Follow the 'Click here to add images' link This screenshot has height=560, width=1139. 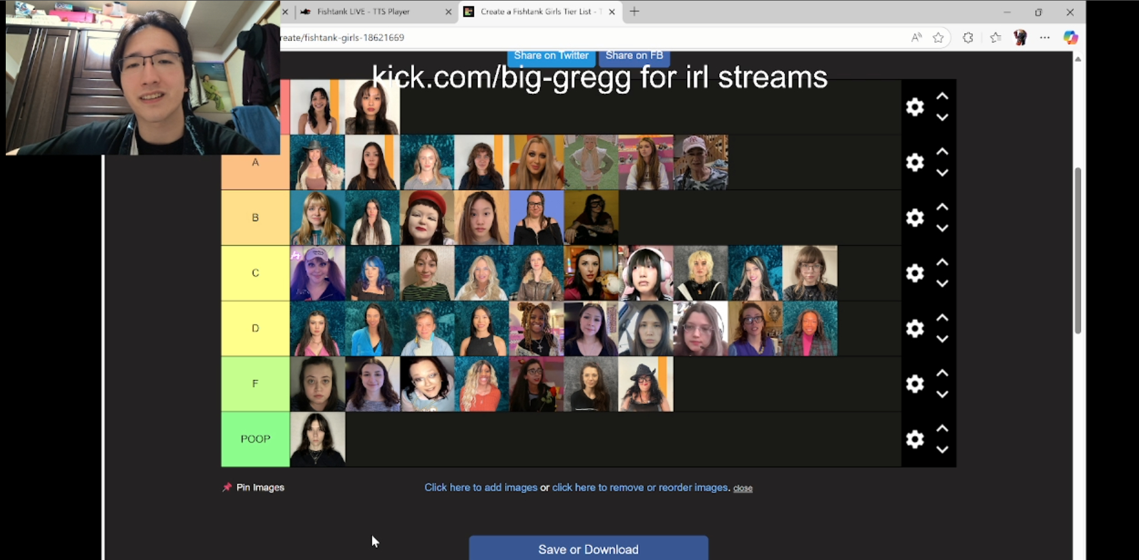coord(481,487)
